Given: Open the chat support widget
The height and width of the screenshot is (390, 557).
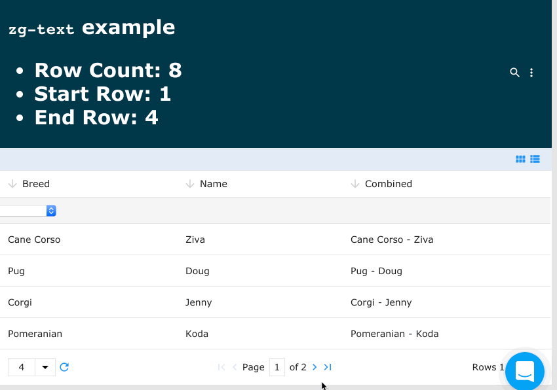Looking at the screenshot, I should 524,372.
